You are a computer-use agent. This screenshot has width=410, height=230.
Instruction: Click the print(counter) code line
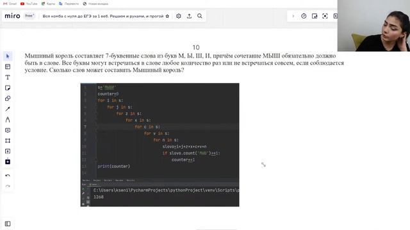coord(114,166)
